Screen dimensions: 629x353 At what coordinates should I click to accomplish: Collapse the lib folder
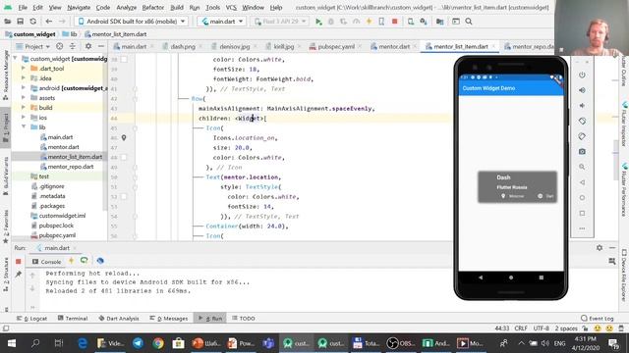tap(24, 127)
